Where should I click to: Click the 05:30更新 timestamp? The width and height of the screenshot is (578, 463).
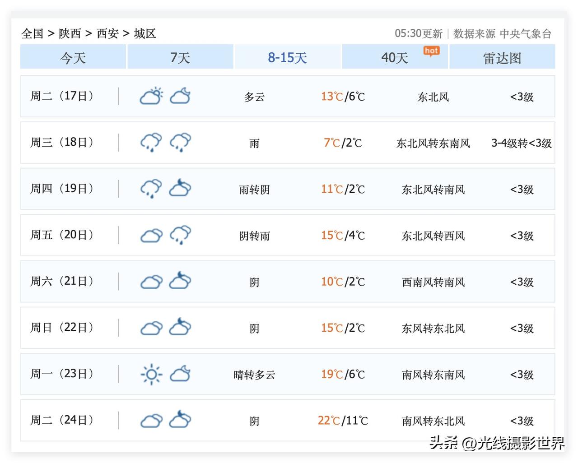[x=419, y=33]
